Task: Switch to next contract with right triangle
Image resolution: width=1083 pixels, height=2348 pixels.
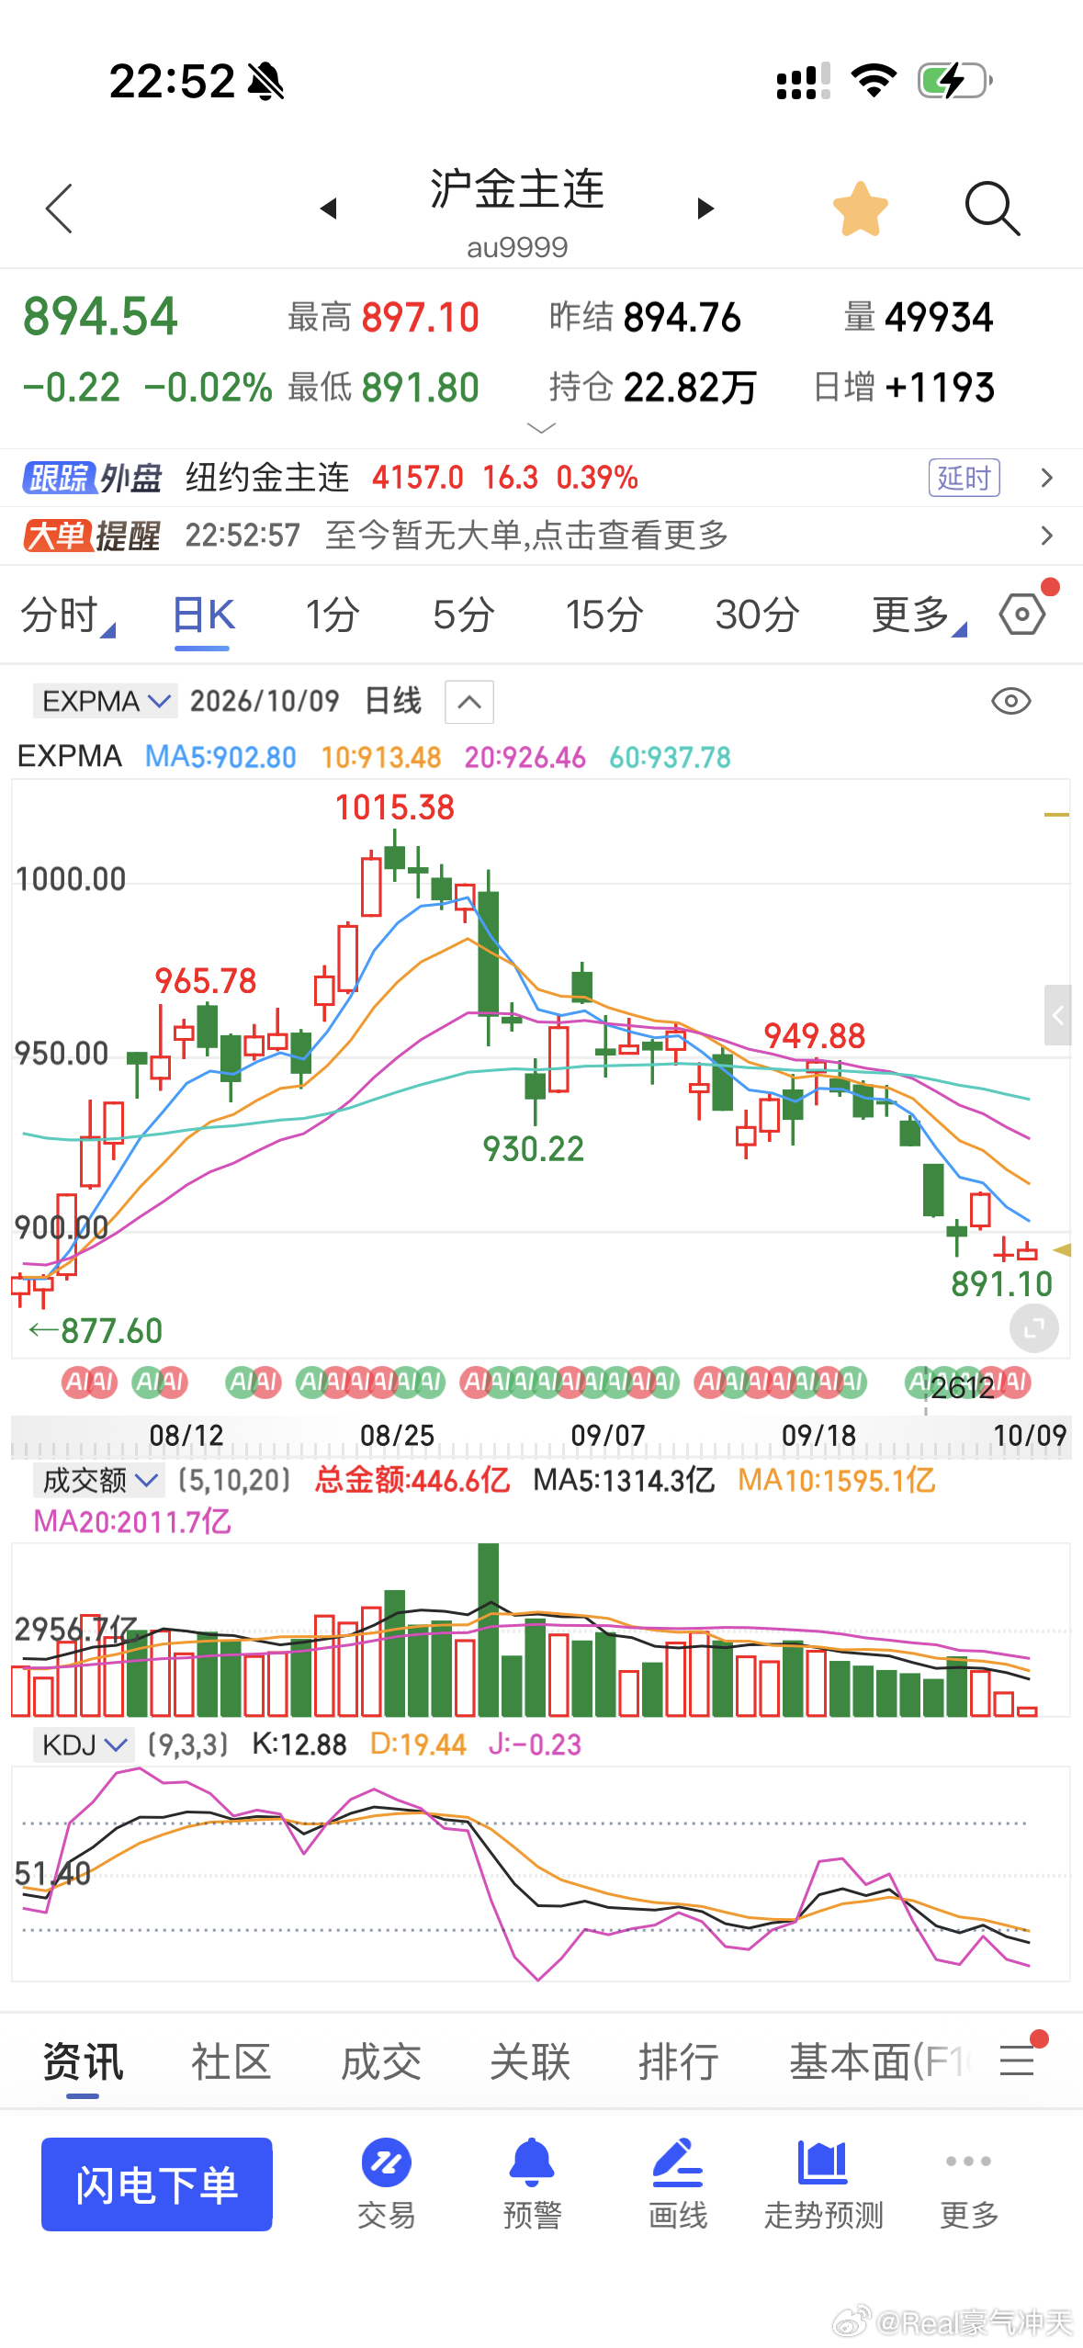Action: 705,209
